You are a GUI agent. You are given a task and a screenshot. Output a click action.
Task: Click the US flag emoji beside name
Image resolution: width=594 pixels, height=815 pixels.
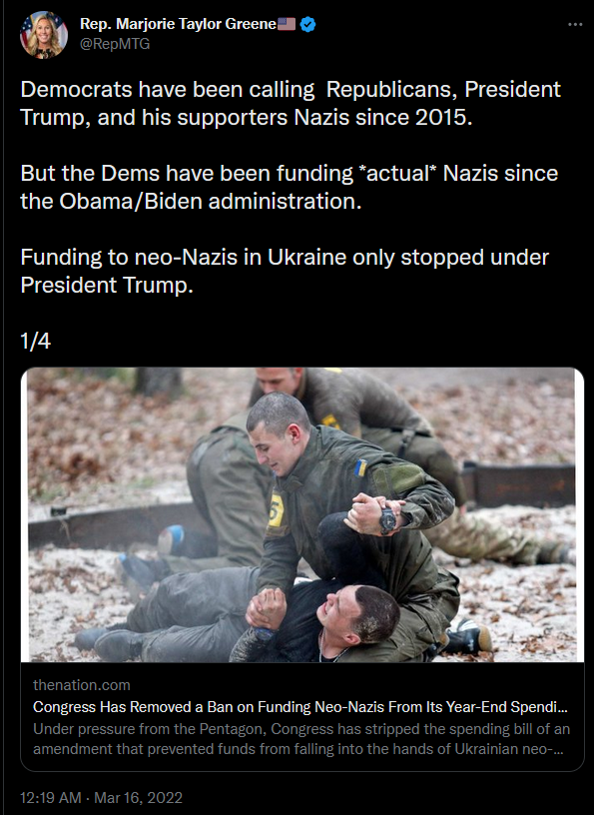287,24
